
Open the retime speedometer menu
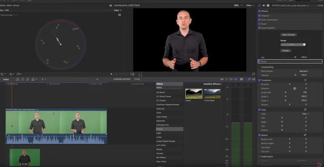(x=19, y=74)
